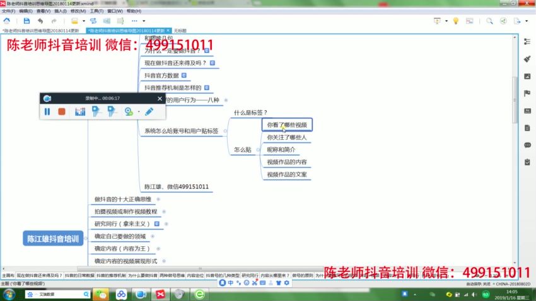Click the search magnifier icon

[489, 21]
